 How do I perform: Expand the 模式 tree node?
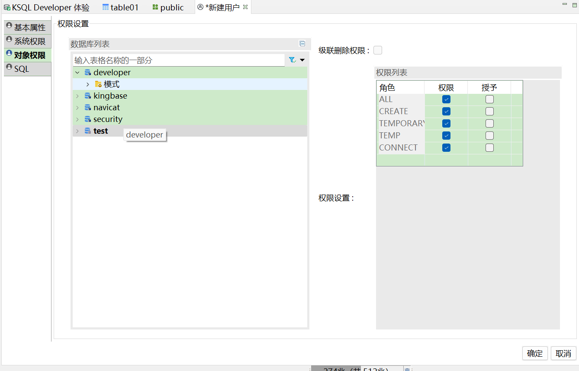(x=88, y=84)
